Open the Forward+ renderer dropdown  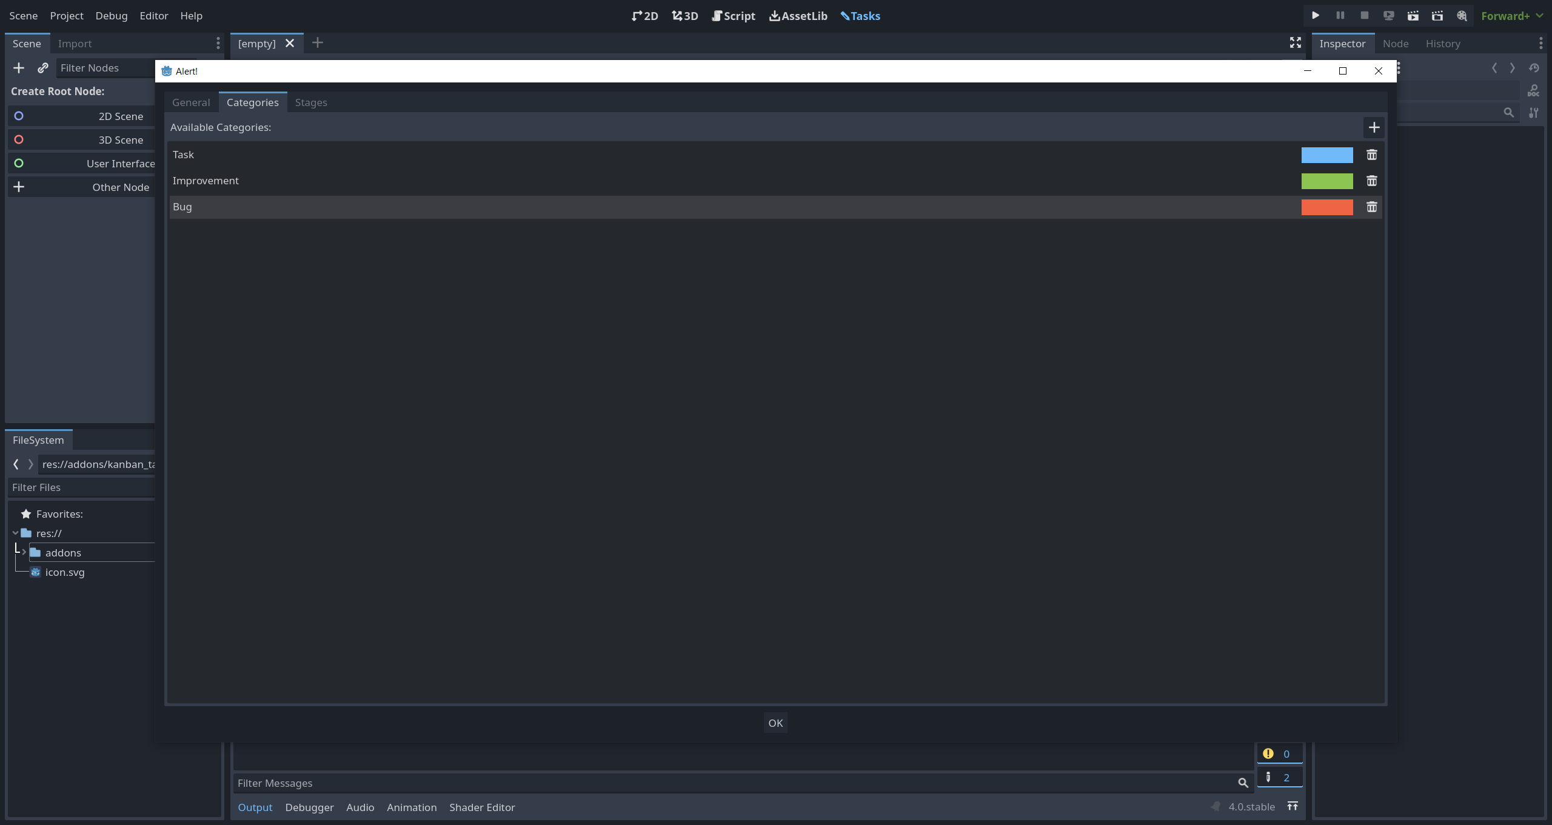(x=1511, y=16)
